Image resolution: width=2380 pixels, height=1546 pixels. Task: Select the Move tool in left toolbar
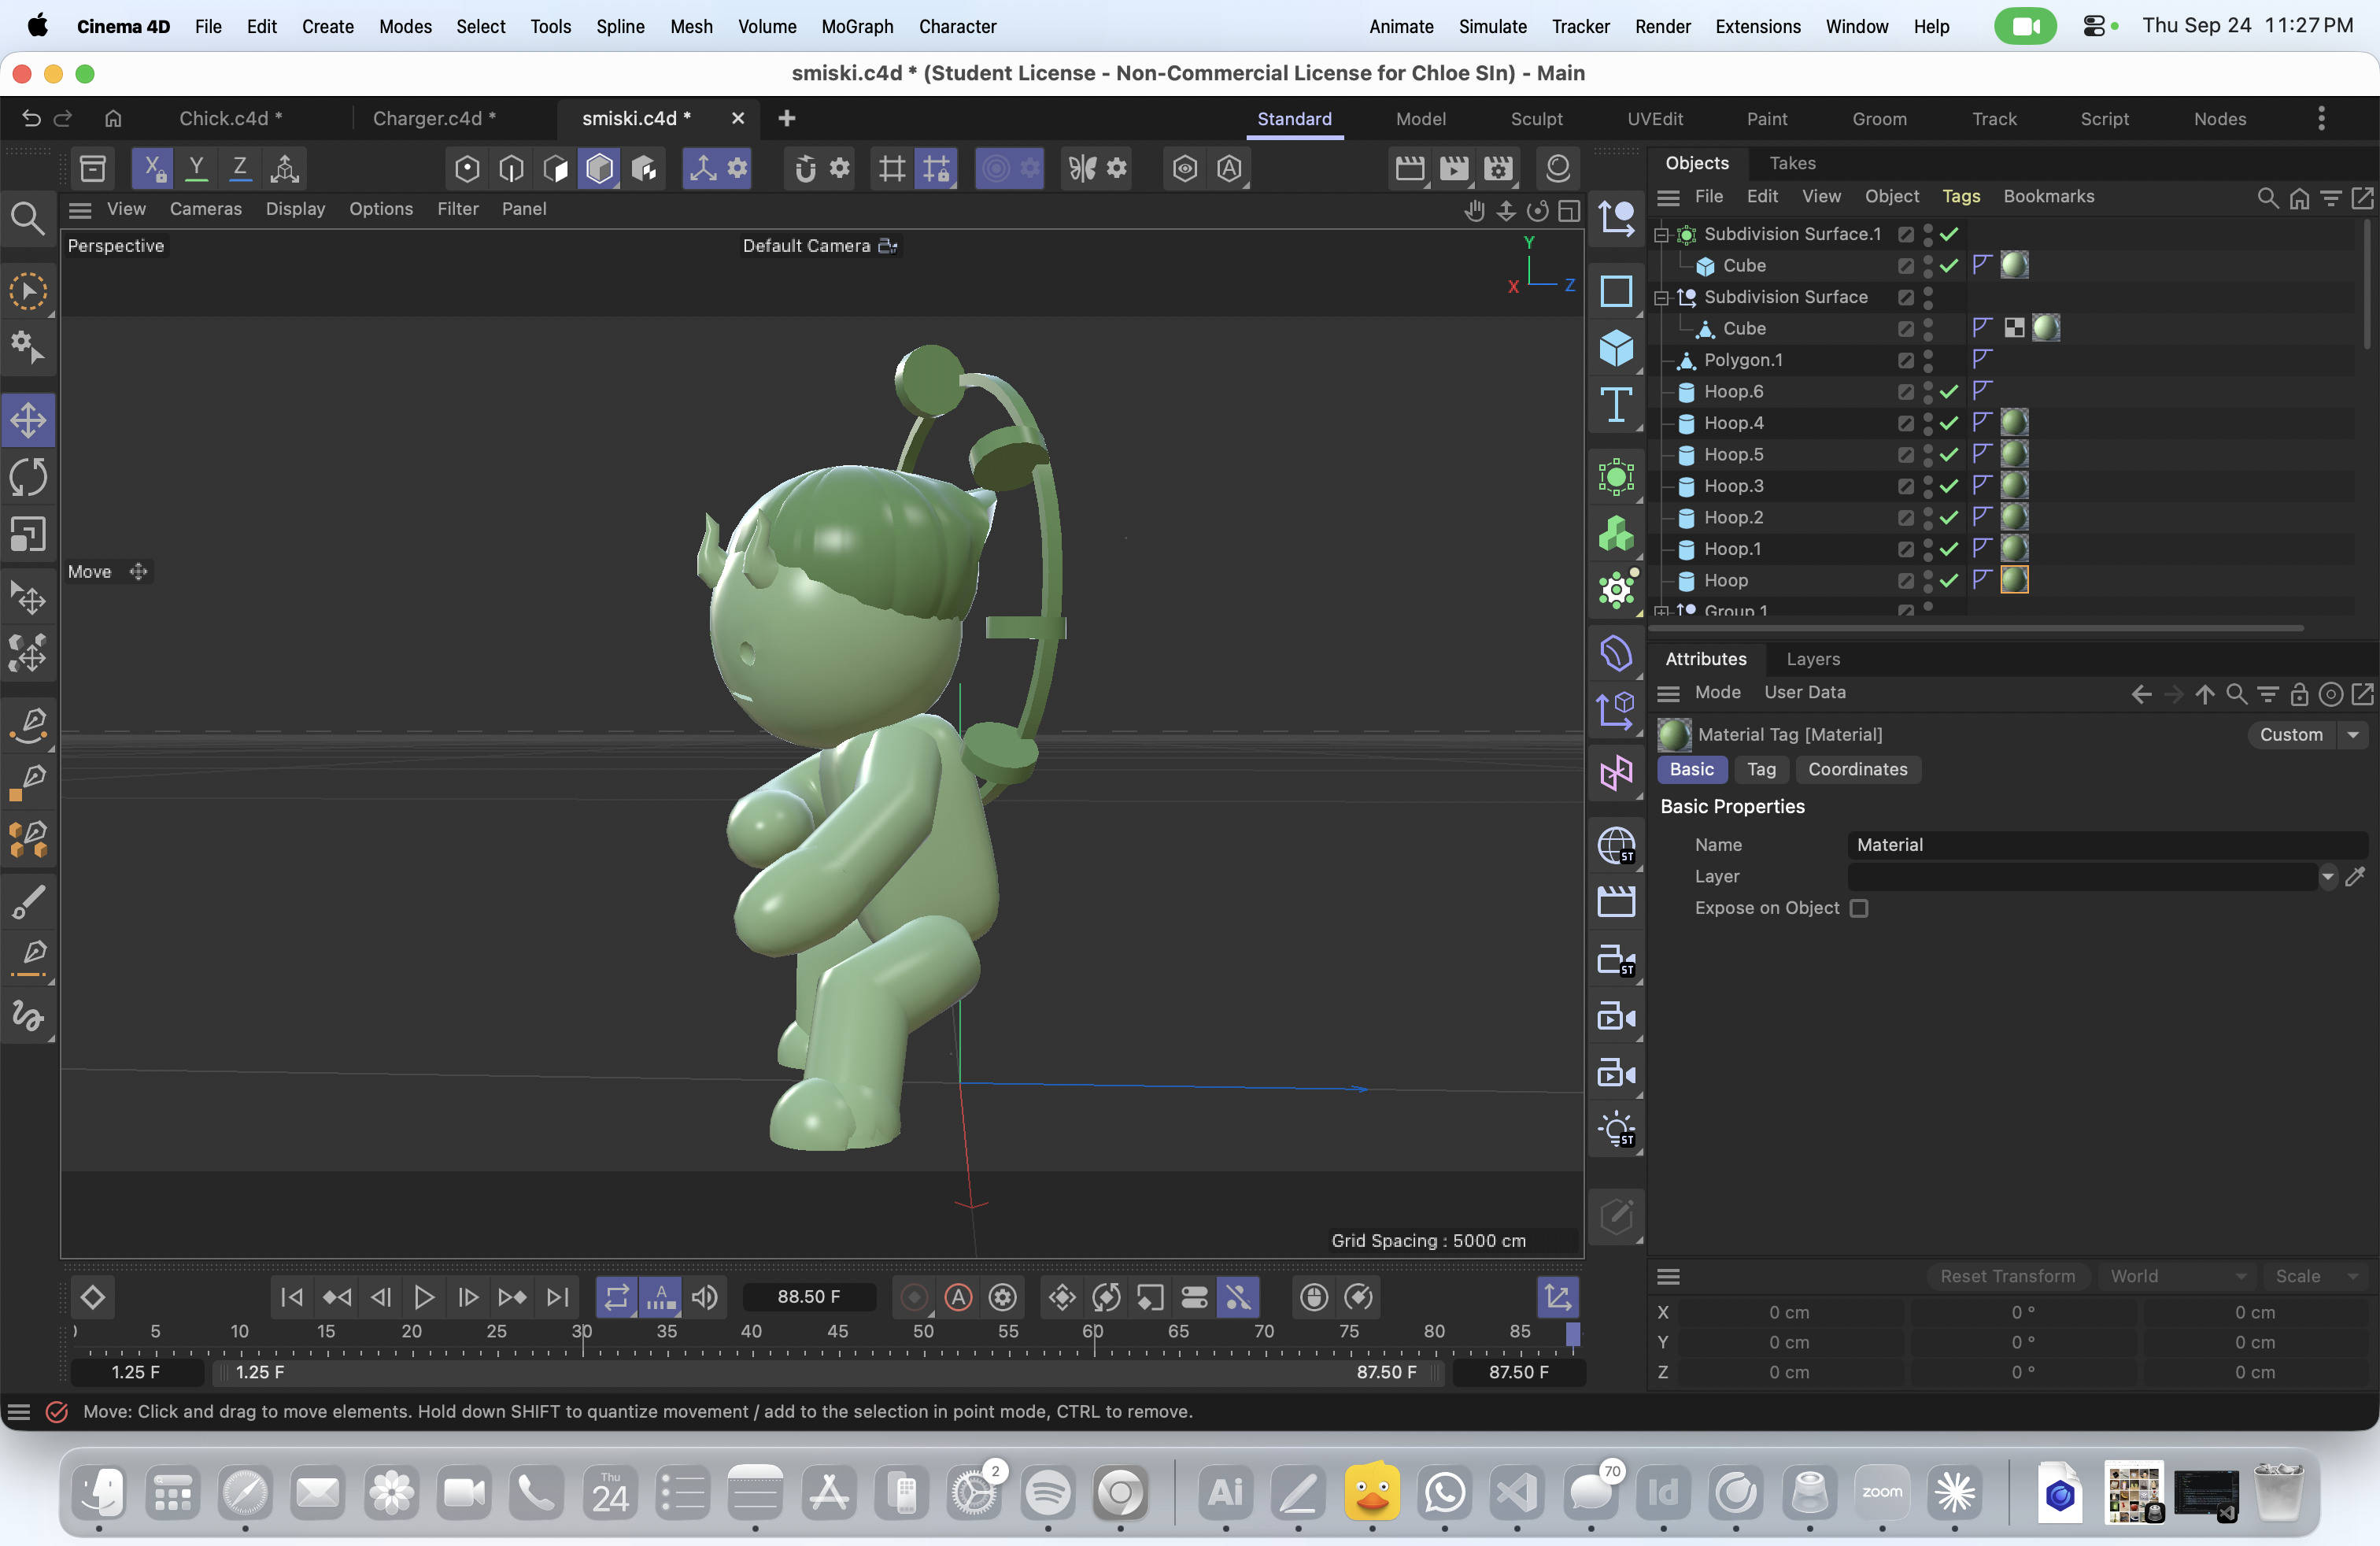[28, 420]
